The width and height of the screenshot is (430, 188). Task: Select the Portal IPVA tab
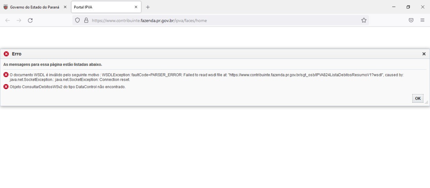(106, 7)
